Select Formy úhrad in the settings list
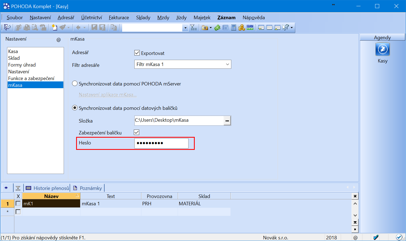The width and height of the screenshot is (406, 241). click(x=22, y=65)
